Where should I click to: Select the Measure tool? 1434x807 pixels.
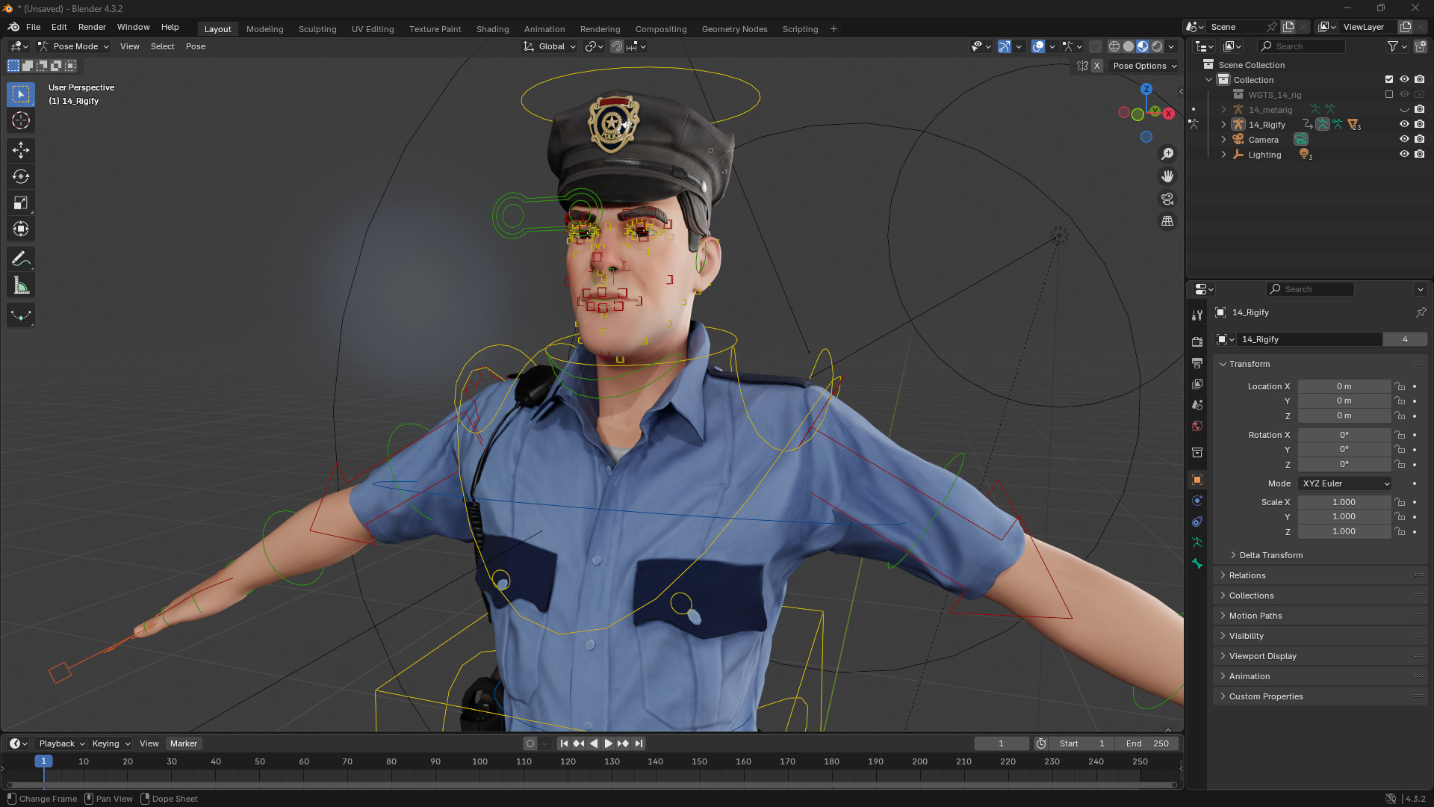tap(21, 285)
